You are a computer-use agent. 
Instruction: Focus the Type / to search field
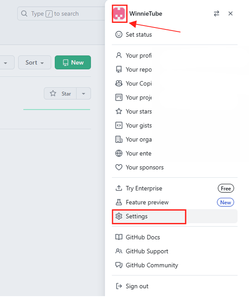61,14
